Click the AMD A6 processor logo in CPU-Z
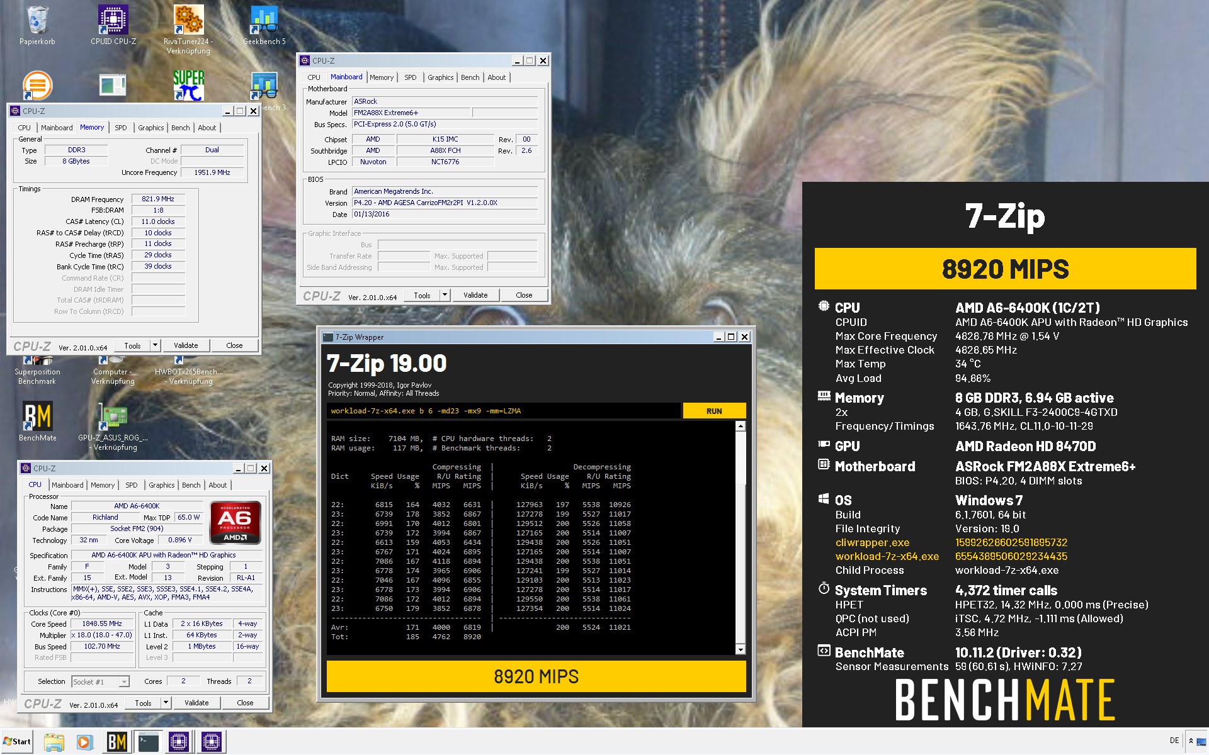The image size is (1209, 755). click(x=235, y=522)
